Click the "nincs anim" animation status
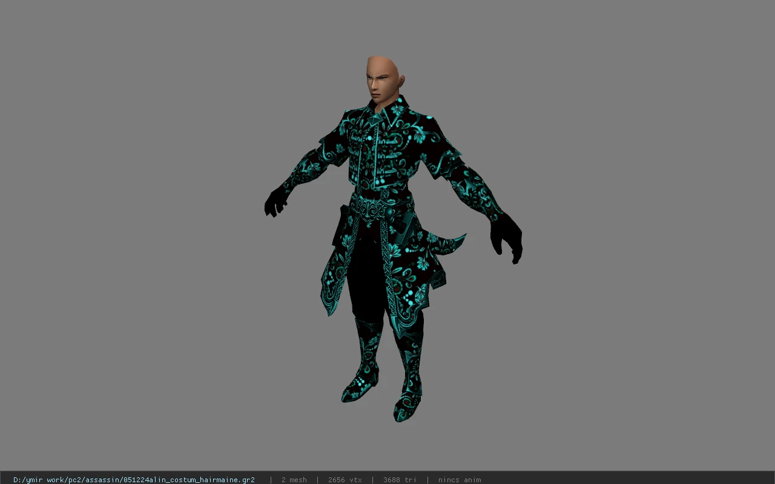 [460, 480]
